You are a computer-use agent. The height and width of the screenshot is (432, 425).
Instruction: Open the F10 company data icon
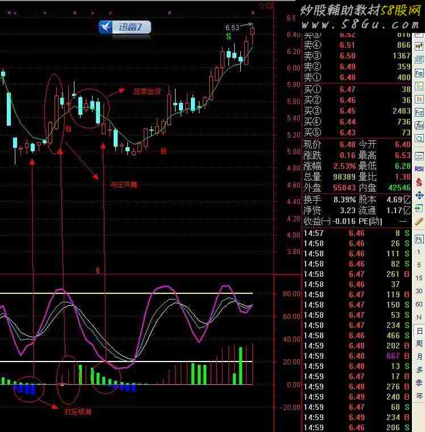coord(419,73)
